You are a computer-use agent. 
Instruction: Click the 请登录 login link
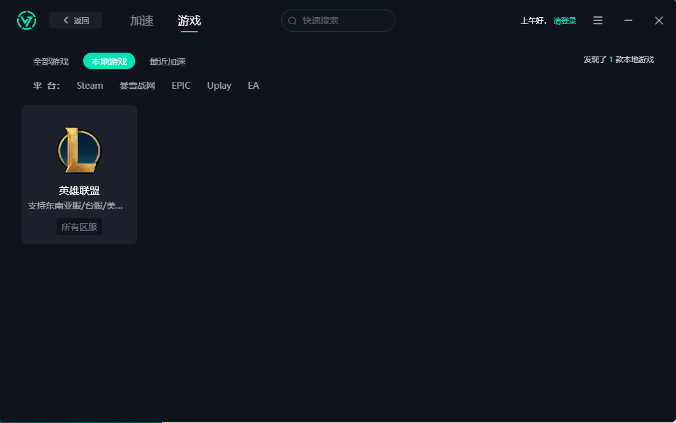pyautogui.click(x=564, y=20)
